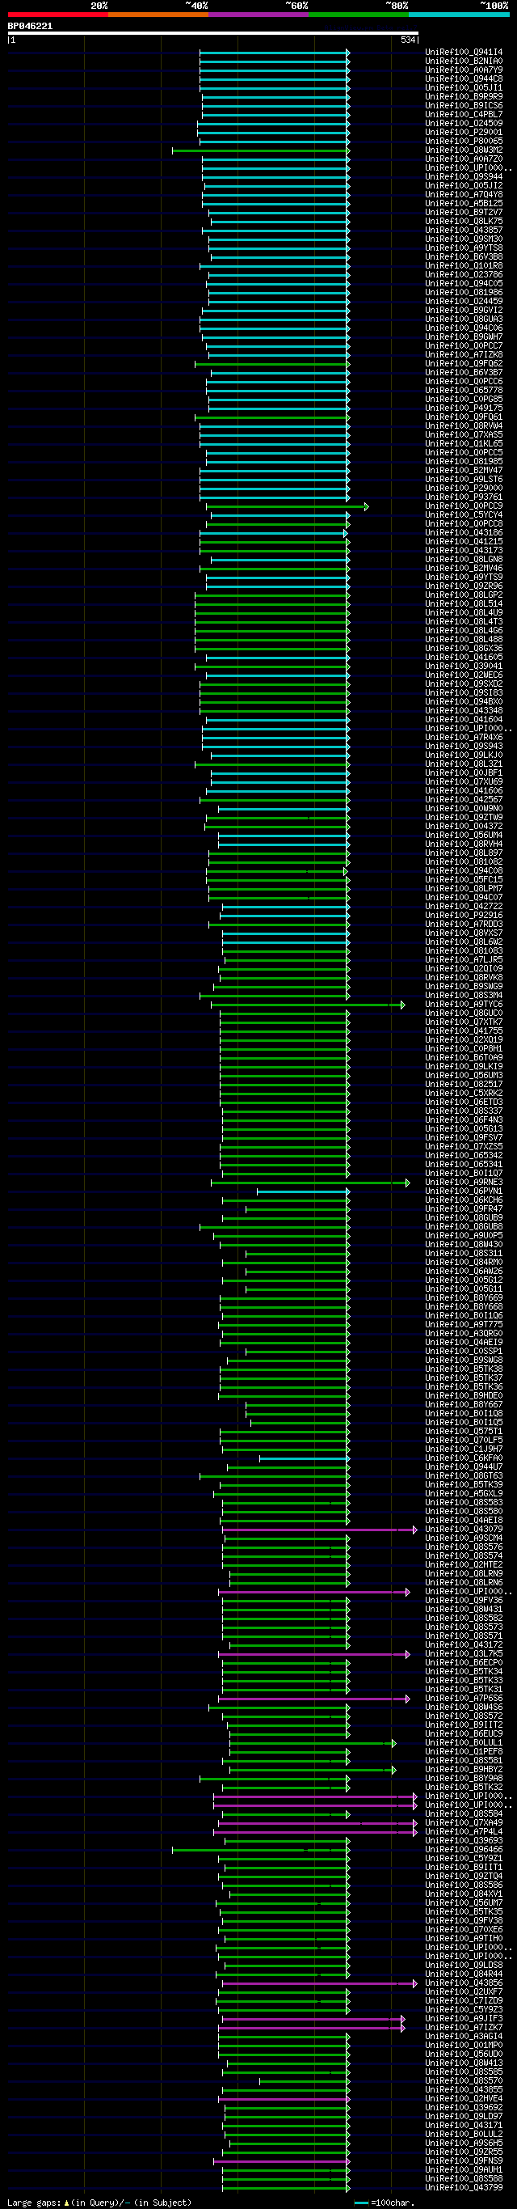Open hit UniRef100_A0A7Y9
This screenshot has height=2209, width=517.
point(464,70)
